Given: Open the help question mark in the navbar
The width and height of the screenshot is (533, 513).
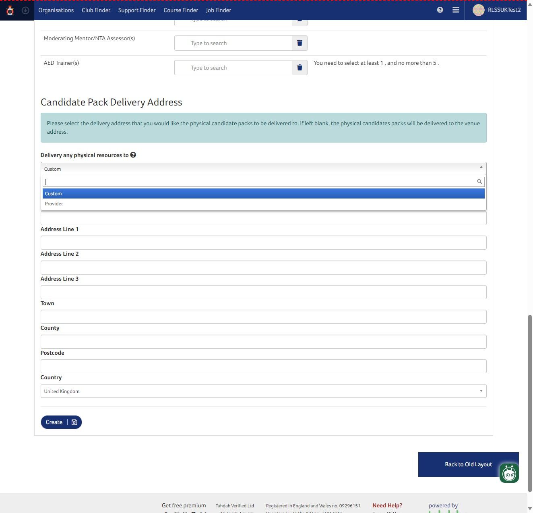Looking at the screenshot, I should click(440, 10).
